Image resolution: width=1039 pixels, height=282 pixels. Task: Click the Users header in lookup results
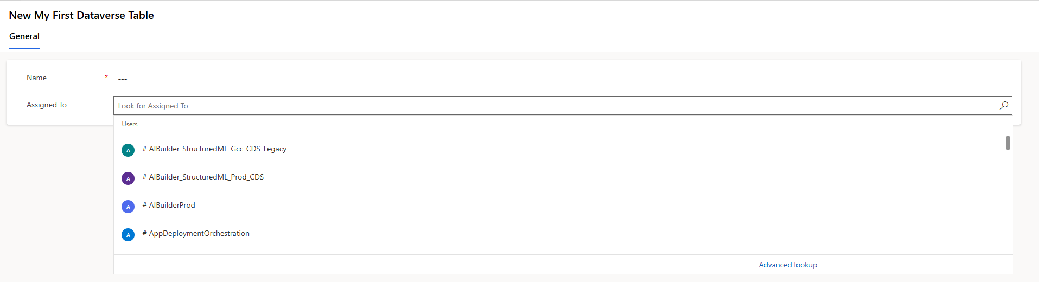coord(130,124)
